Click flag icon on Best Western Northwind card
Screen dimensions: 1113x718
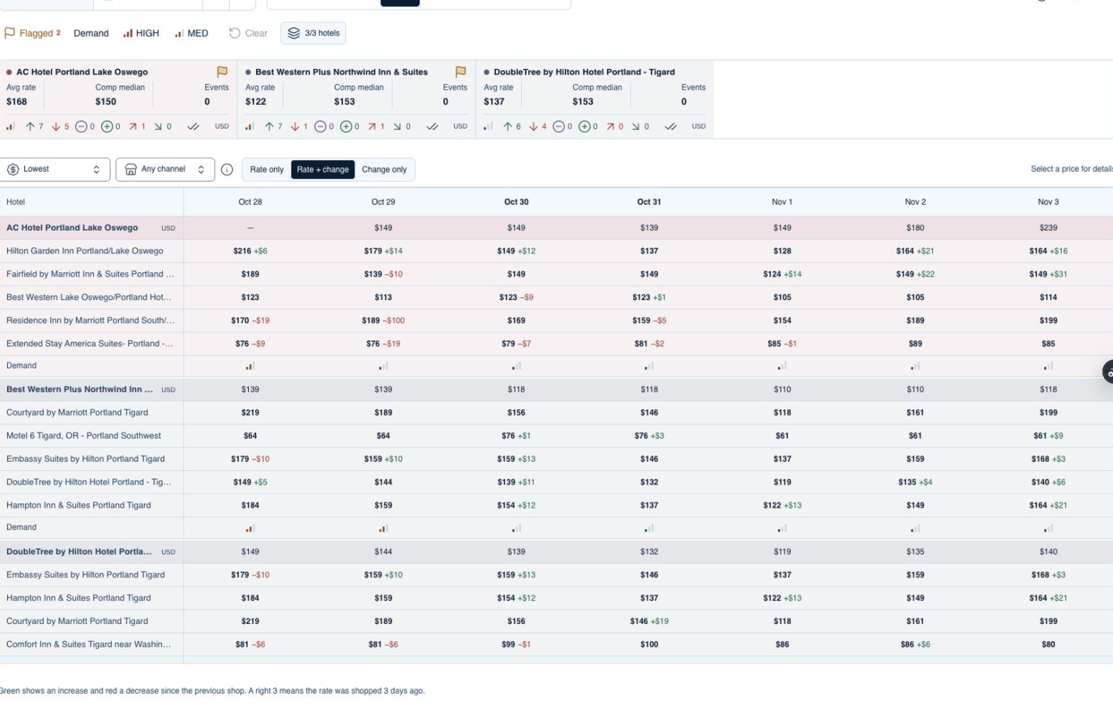point(461,72)
